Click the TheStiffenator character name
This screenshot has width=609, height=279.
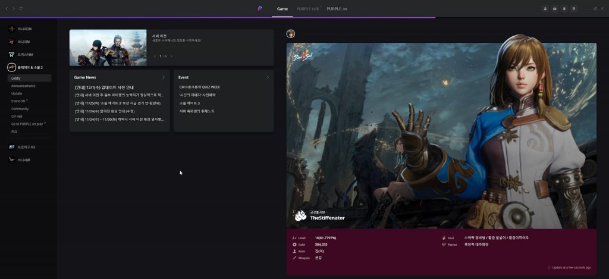click(x=327, y=218)
